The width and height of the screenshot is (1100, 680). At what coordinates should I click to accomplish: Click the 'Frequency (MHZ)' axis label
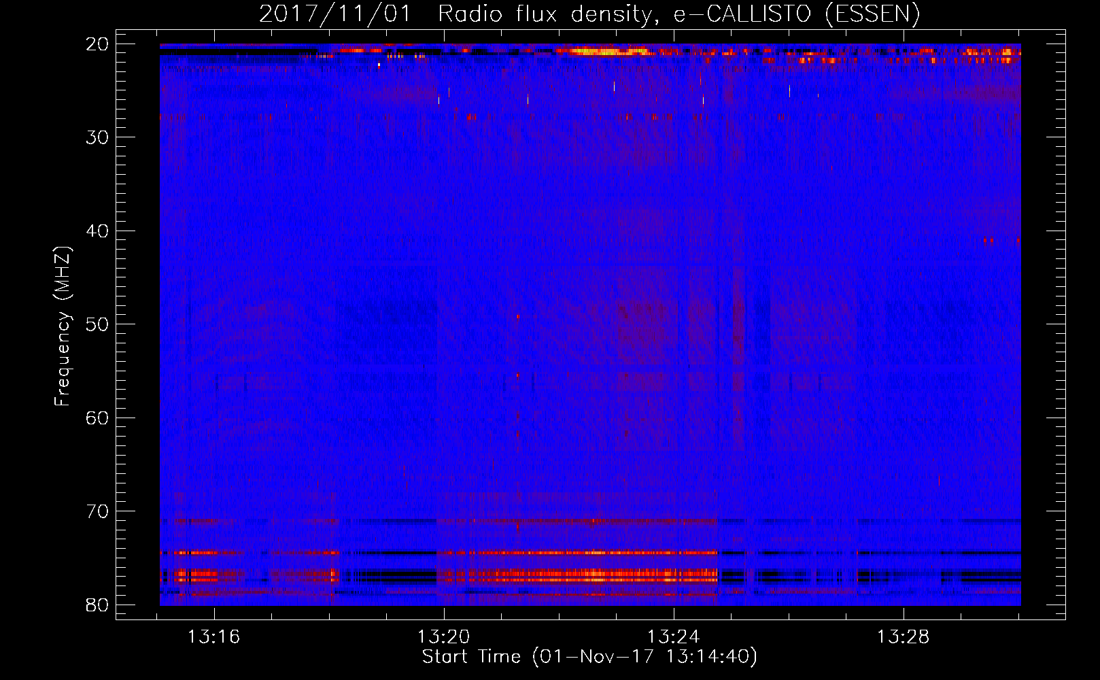pos(62,326)
